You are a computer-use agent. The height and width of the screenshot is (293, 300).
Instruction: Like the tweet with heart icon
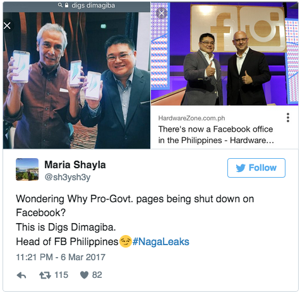(84, 275)
